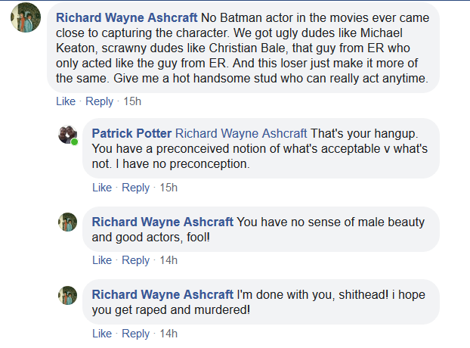This screenshot has width=470, height=348.
Task: Click the author name on the "male beauty" reply
Action: pos(162,222)
